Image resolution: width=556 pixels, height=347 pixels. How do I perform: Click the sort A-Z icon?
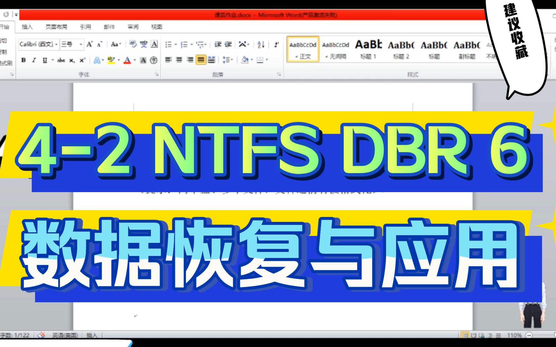click(x=261, y=45)
